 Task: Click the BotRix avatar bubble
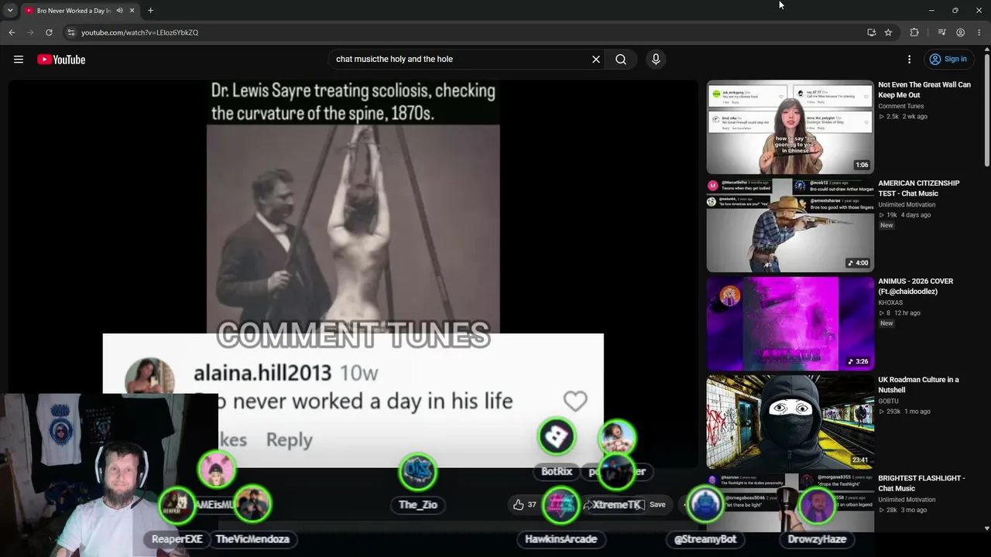[557, 437]
